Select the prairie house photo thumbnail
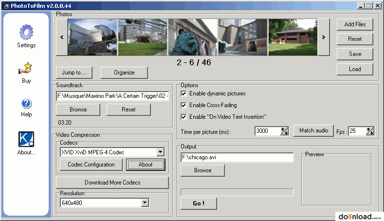Screen dimensions: 384x221 click(x=293, y=37)
